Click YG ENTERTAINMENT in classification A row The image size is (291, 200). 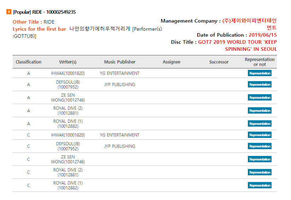tap(120, 73)
